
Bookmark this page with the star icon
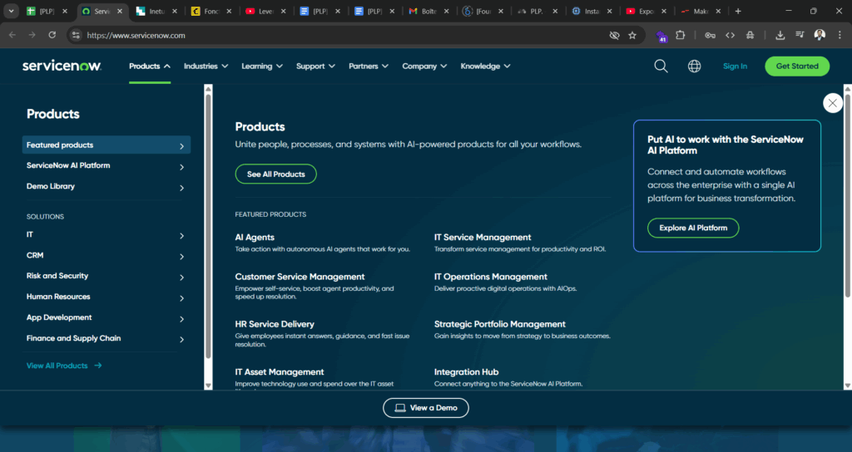click(x=632, y=35)
